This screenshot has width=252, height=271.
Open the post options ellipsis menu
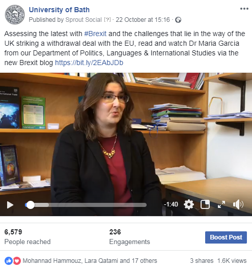(x=244, y=9)
